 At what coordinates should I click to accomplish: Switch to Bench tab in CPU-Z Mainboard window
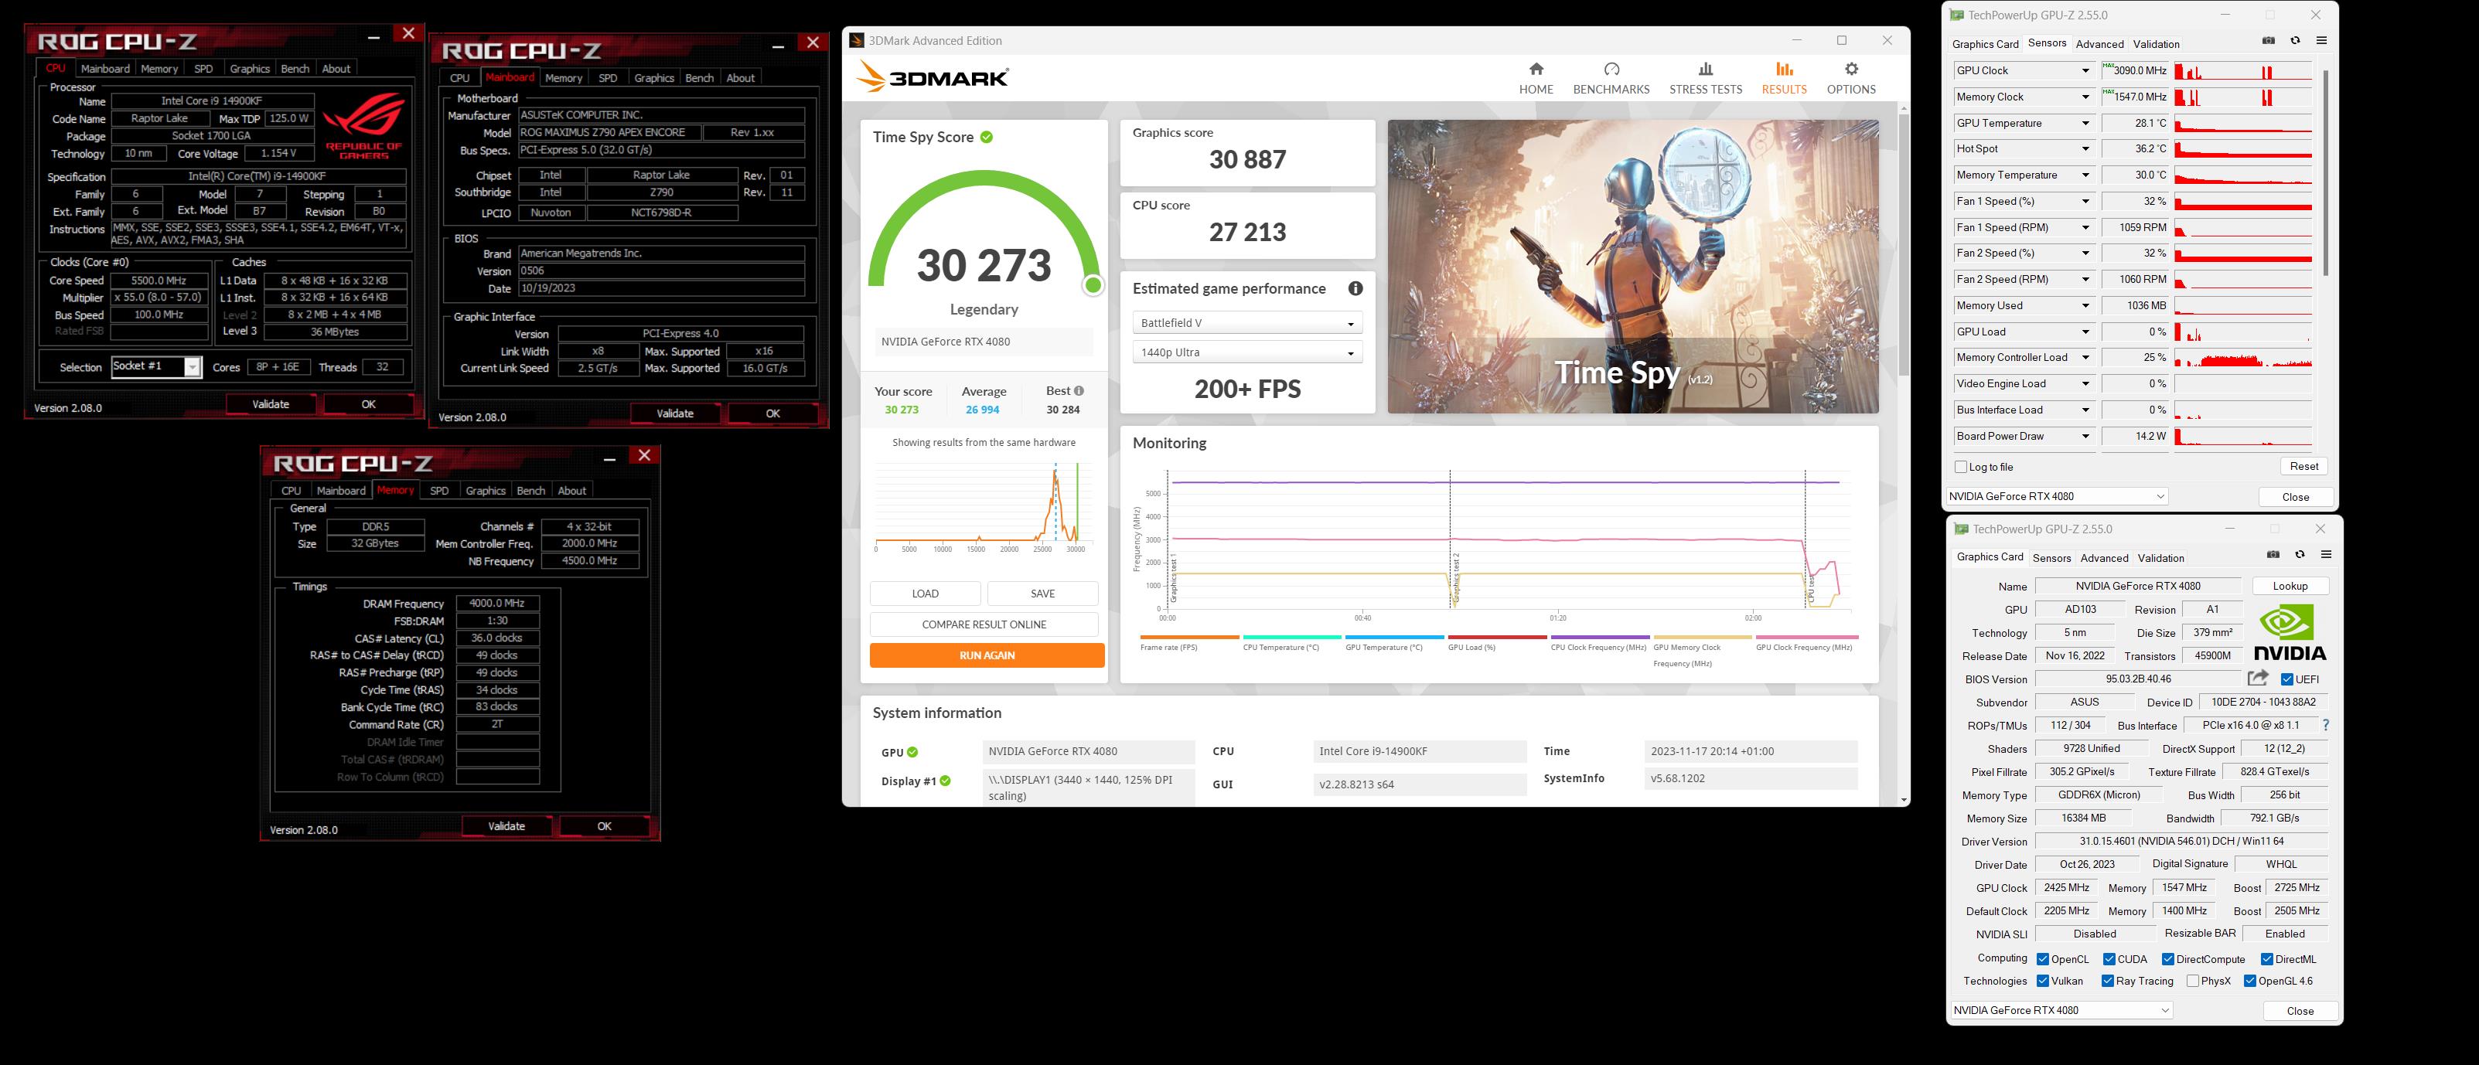(700, 78)
